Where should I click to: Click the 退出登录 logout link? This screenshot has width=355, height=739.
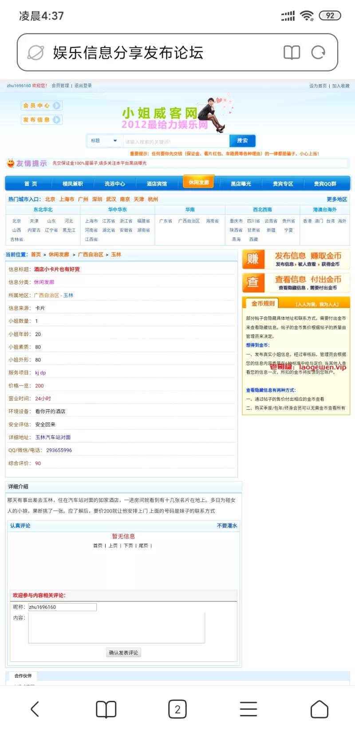tap(83, 86)
